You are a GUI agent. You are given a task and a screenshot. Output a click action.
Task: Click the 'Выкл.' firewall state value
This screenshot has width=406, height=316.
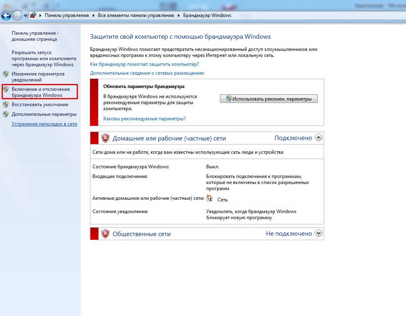coord(213,167)
